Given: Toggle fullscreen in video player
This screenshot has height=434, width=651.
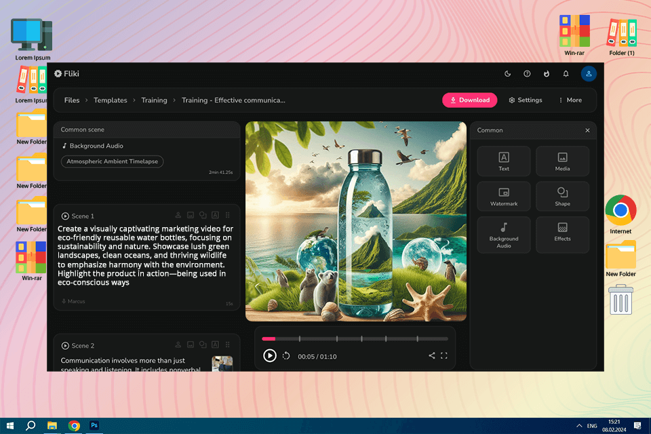Looking at the screenshot, I should (x=443, y=355).
